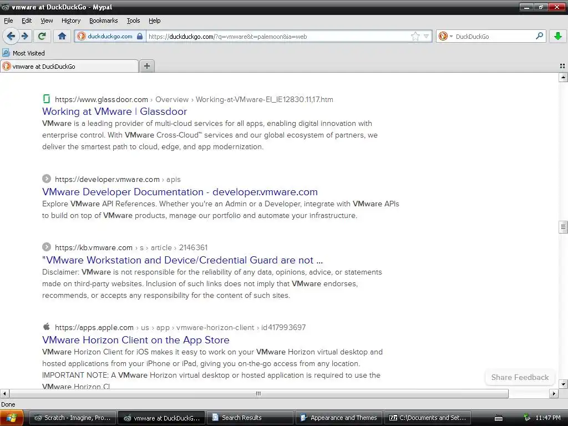568x426 pixels.
Task: Click the vertical scrollbar down arrow
Action: pos(563,384)
